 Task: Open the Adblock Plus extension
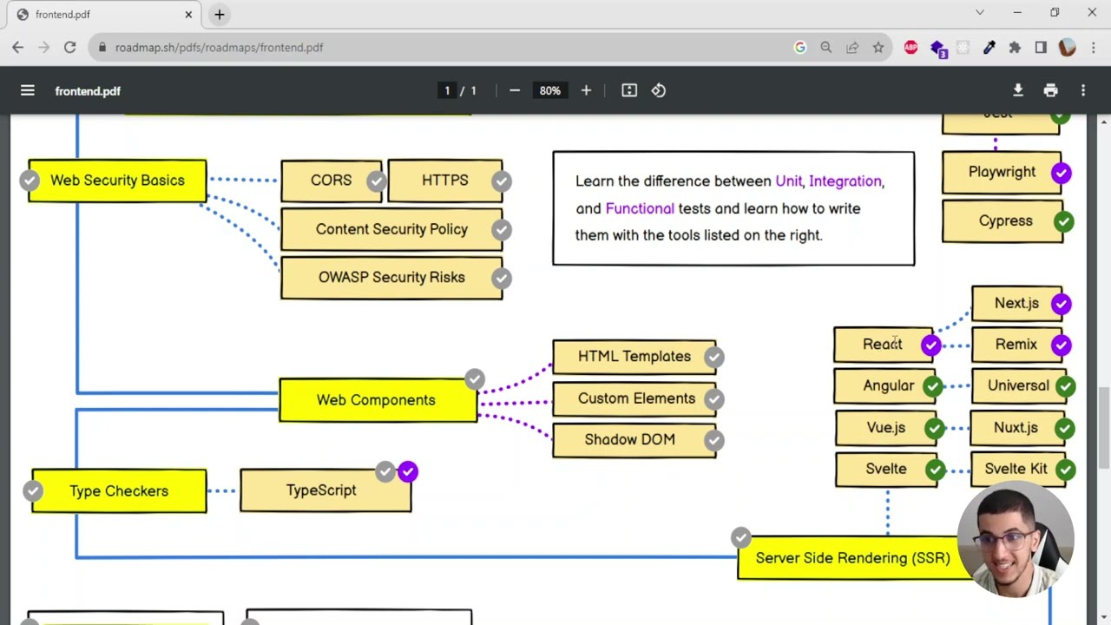pos(910,48)
